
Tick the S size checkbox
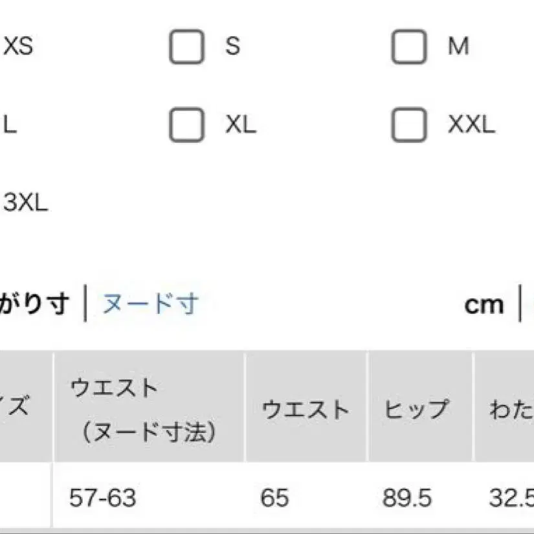186,47
